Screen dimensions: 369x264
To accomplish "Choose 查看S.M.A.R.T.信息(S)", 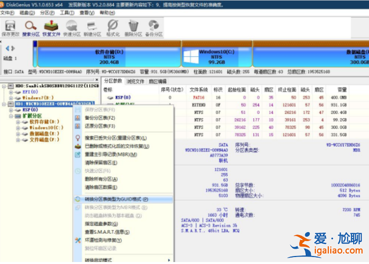I will (123, 232).
